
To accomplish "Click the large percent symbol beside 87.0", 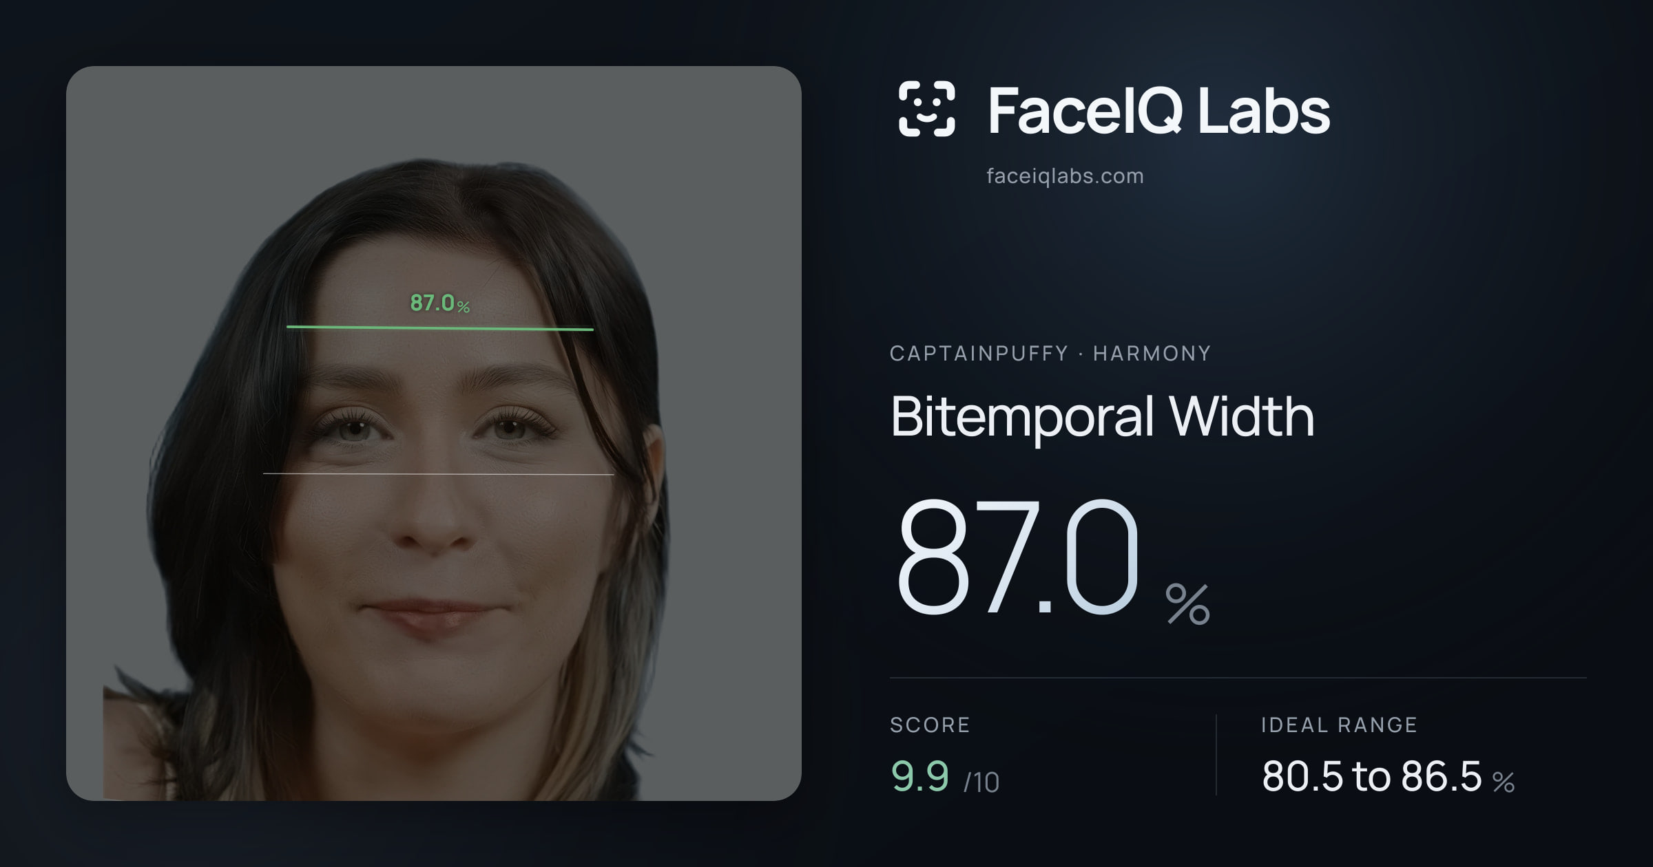I will coord(1187,604).
